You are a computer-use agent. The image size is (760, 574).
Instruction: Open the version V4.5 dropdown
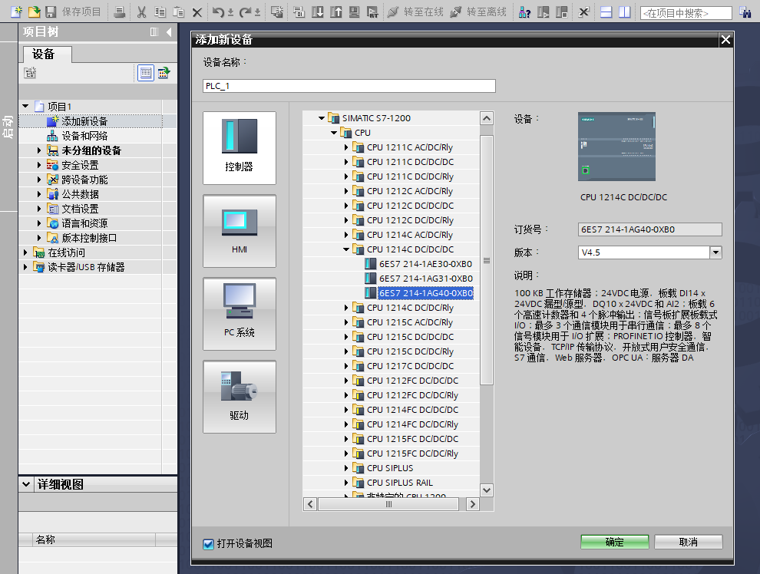tap(715, 252)
